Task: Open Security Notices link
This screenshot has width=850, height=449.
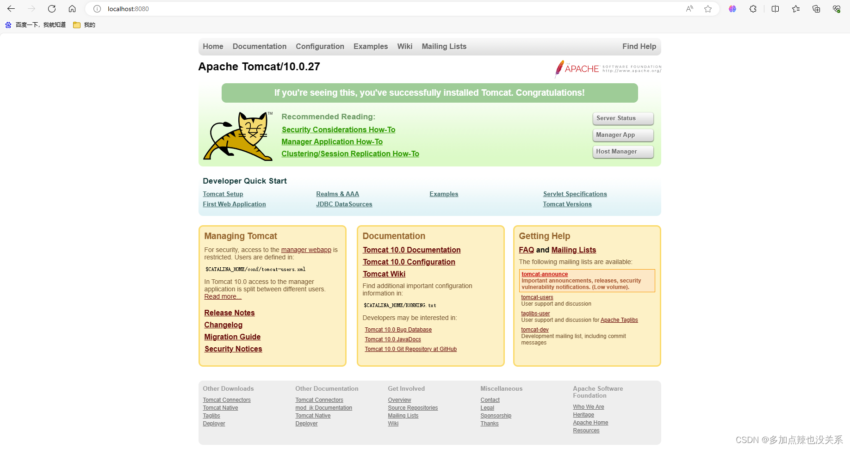Action: (233, 349)
